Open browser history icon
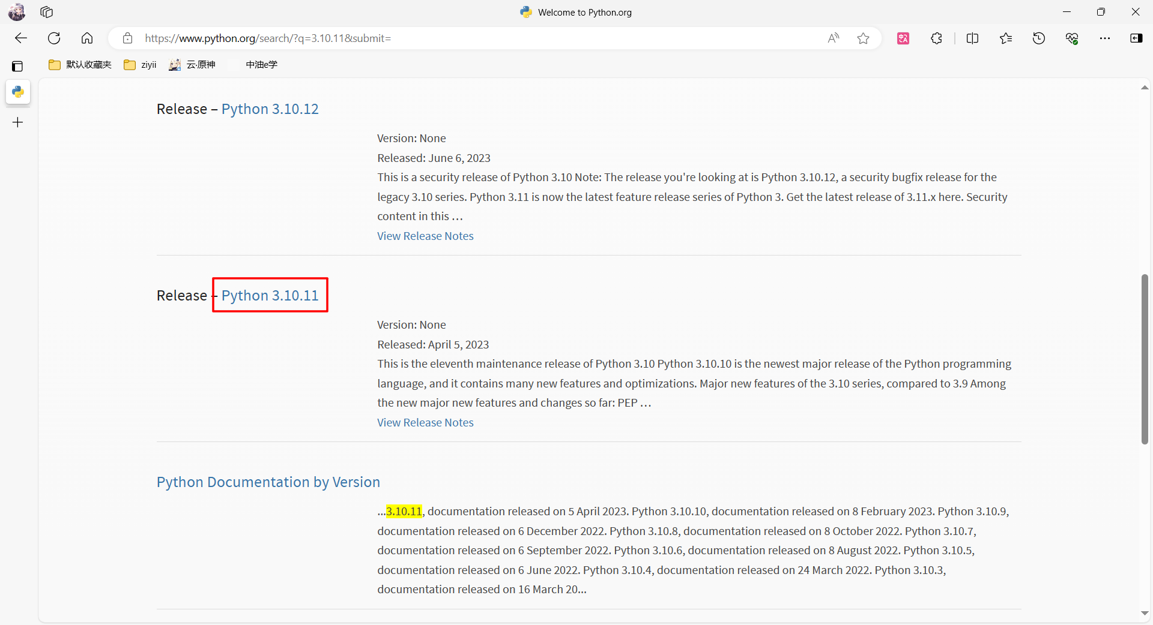This screenshot has height=625, width=1153. pos(1038,38)
